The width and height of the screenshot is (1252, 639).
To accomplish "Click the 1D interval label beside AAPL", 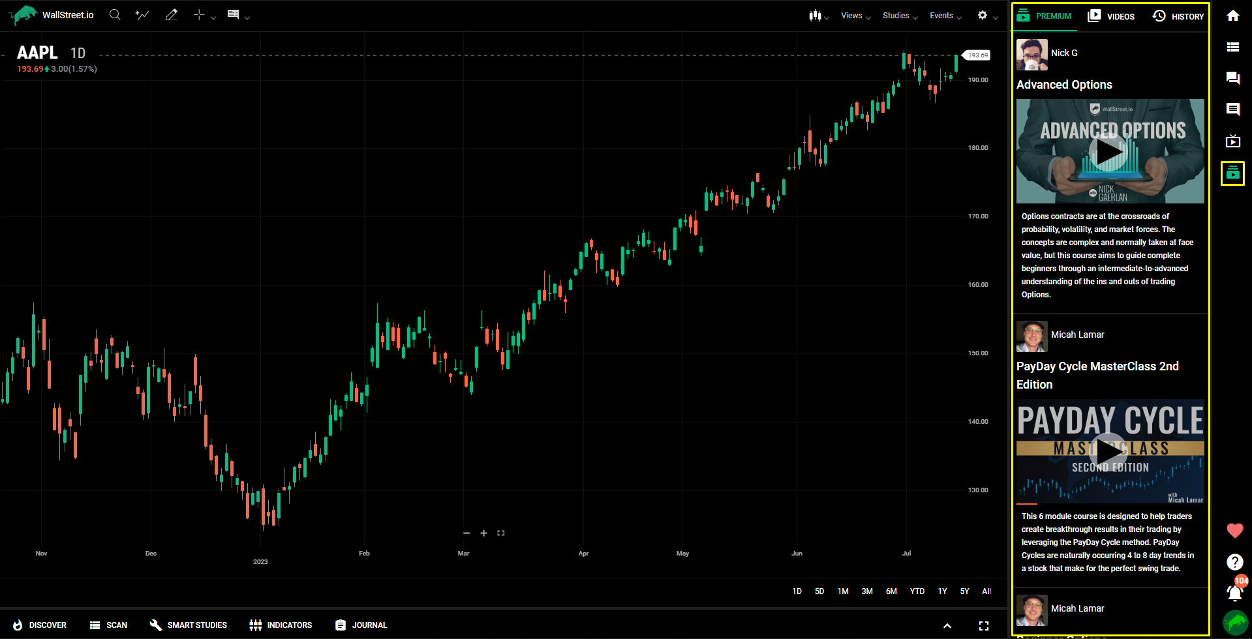I will 78,53.
